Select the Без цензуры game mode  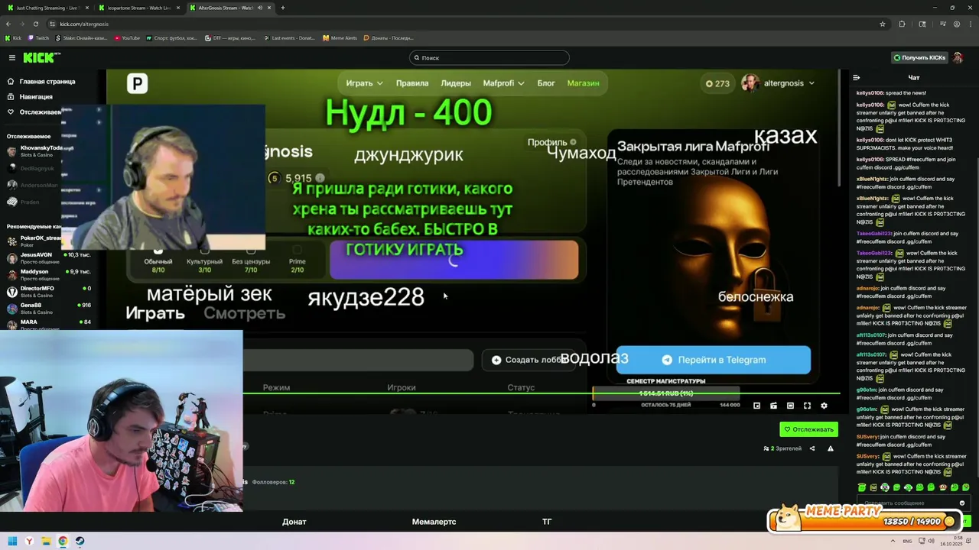pyautogui.click(x=251, y=260)
